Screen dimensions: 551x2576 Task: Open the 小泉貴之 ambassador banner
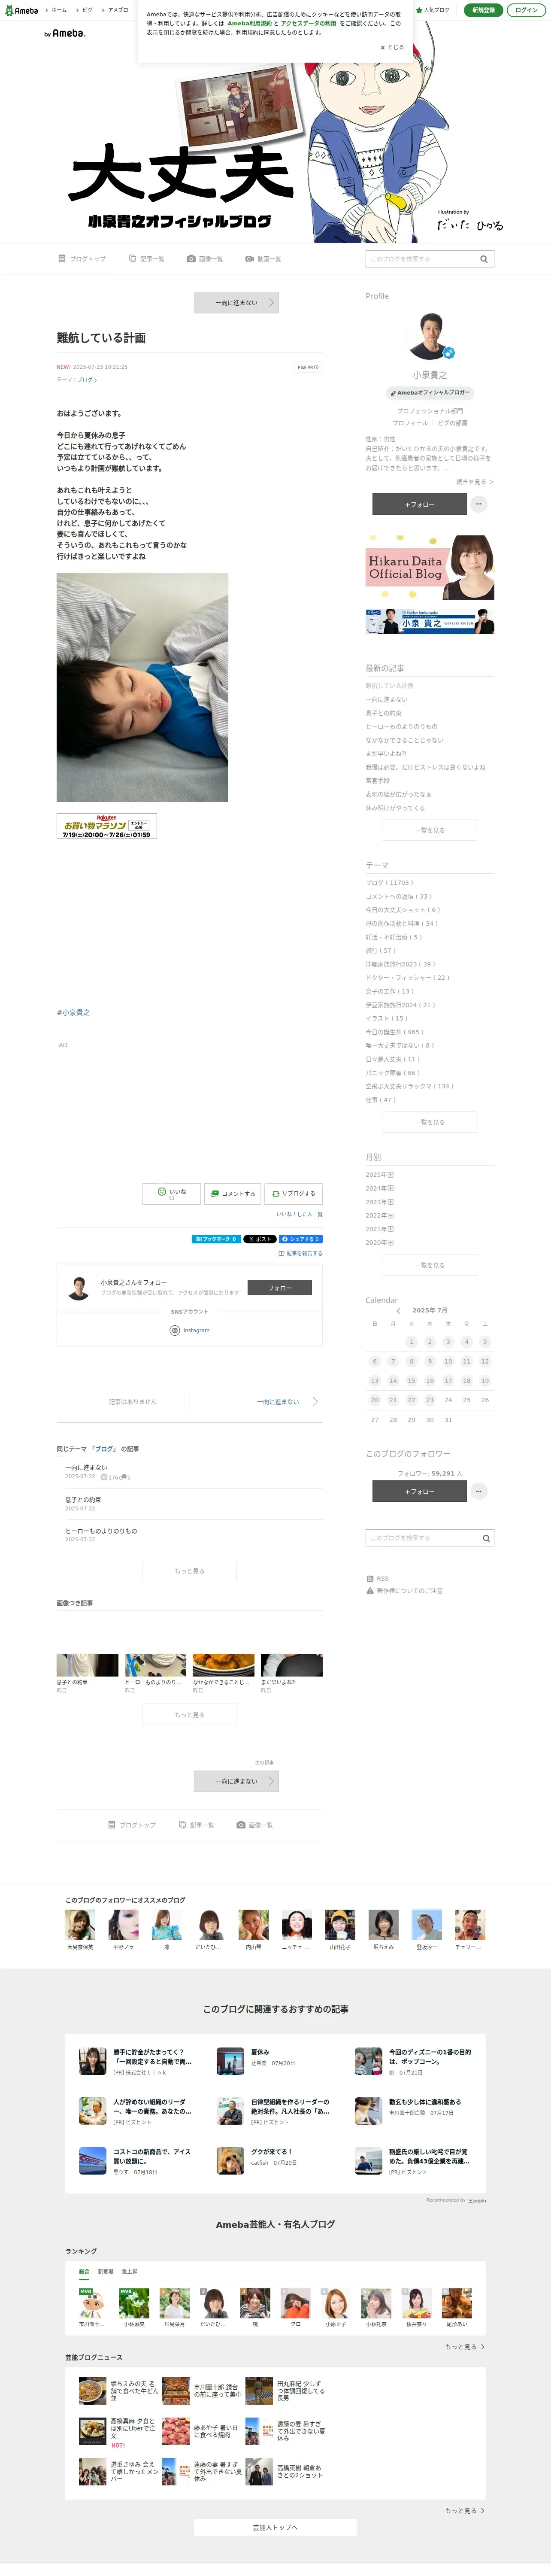(x=430, y=621)
